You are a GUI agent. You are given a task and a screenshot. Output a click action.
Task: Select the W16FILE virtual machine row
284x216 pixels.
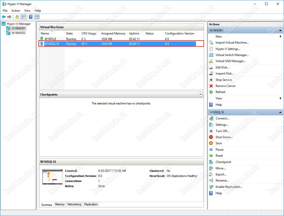[118, 39]
